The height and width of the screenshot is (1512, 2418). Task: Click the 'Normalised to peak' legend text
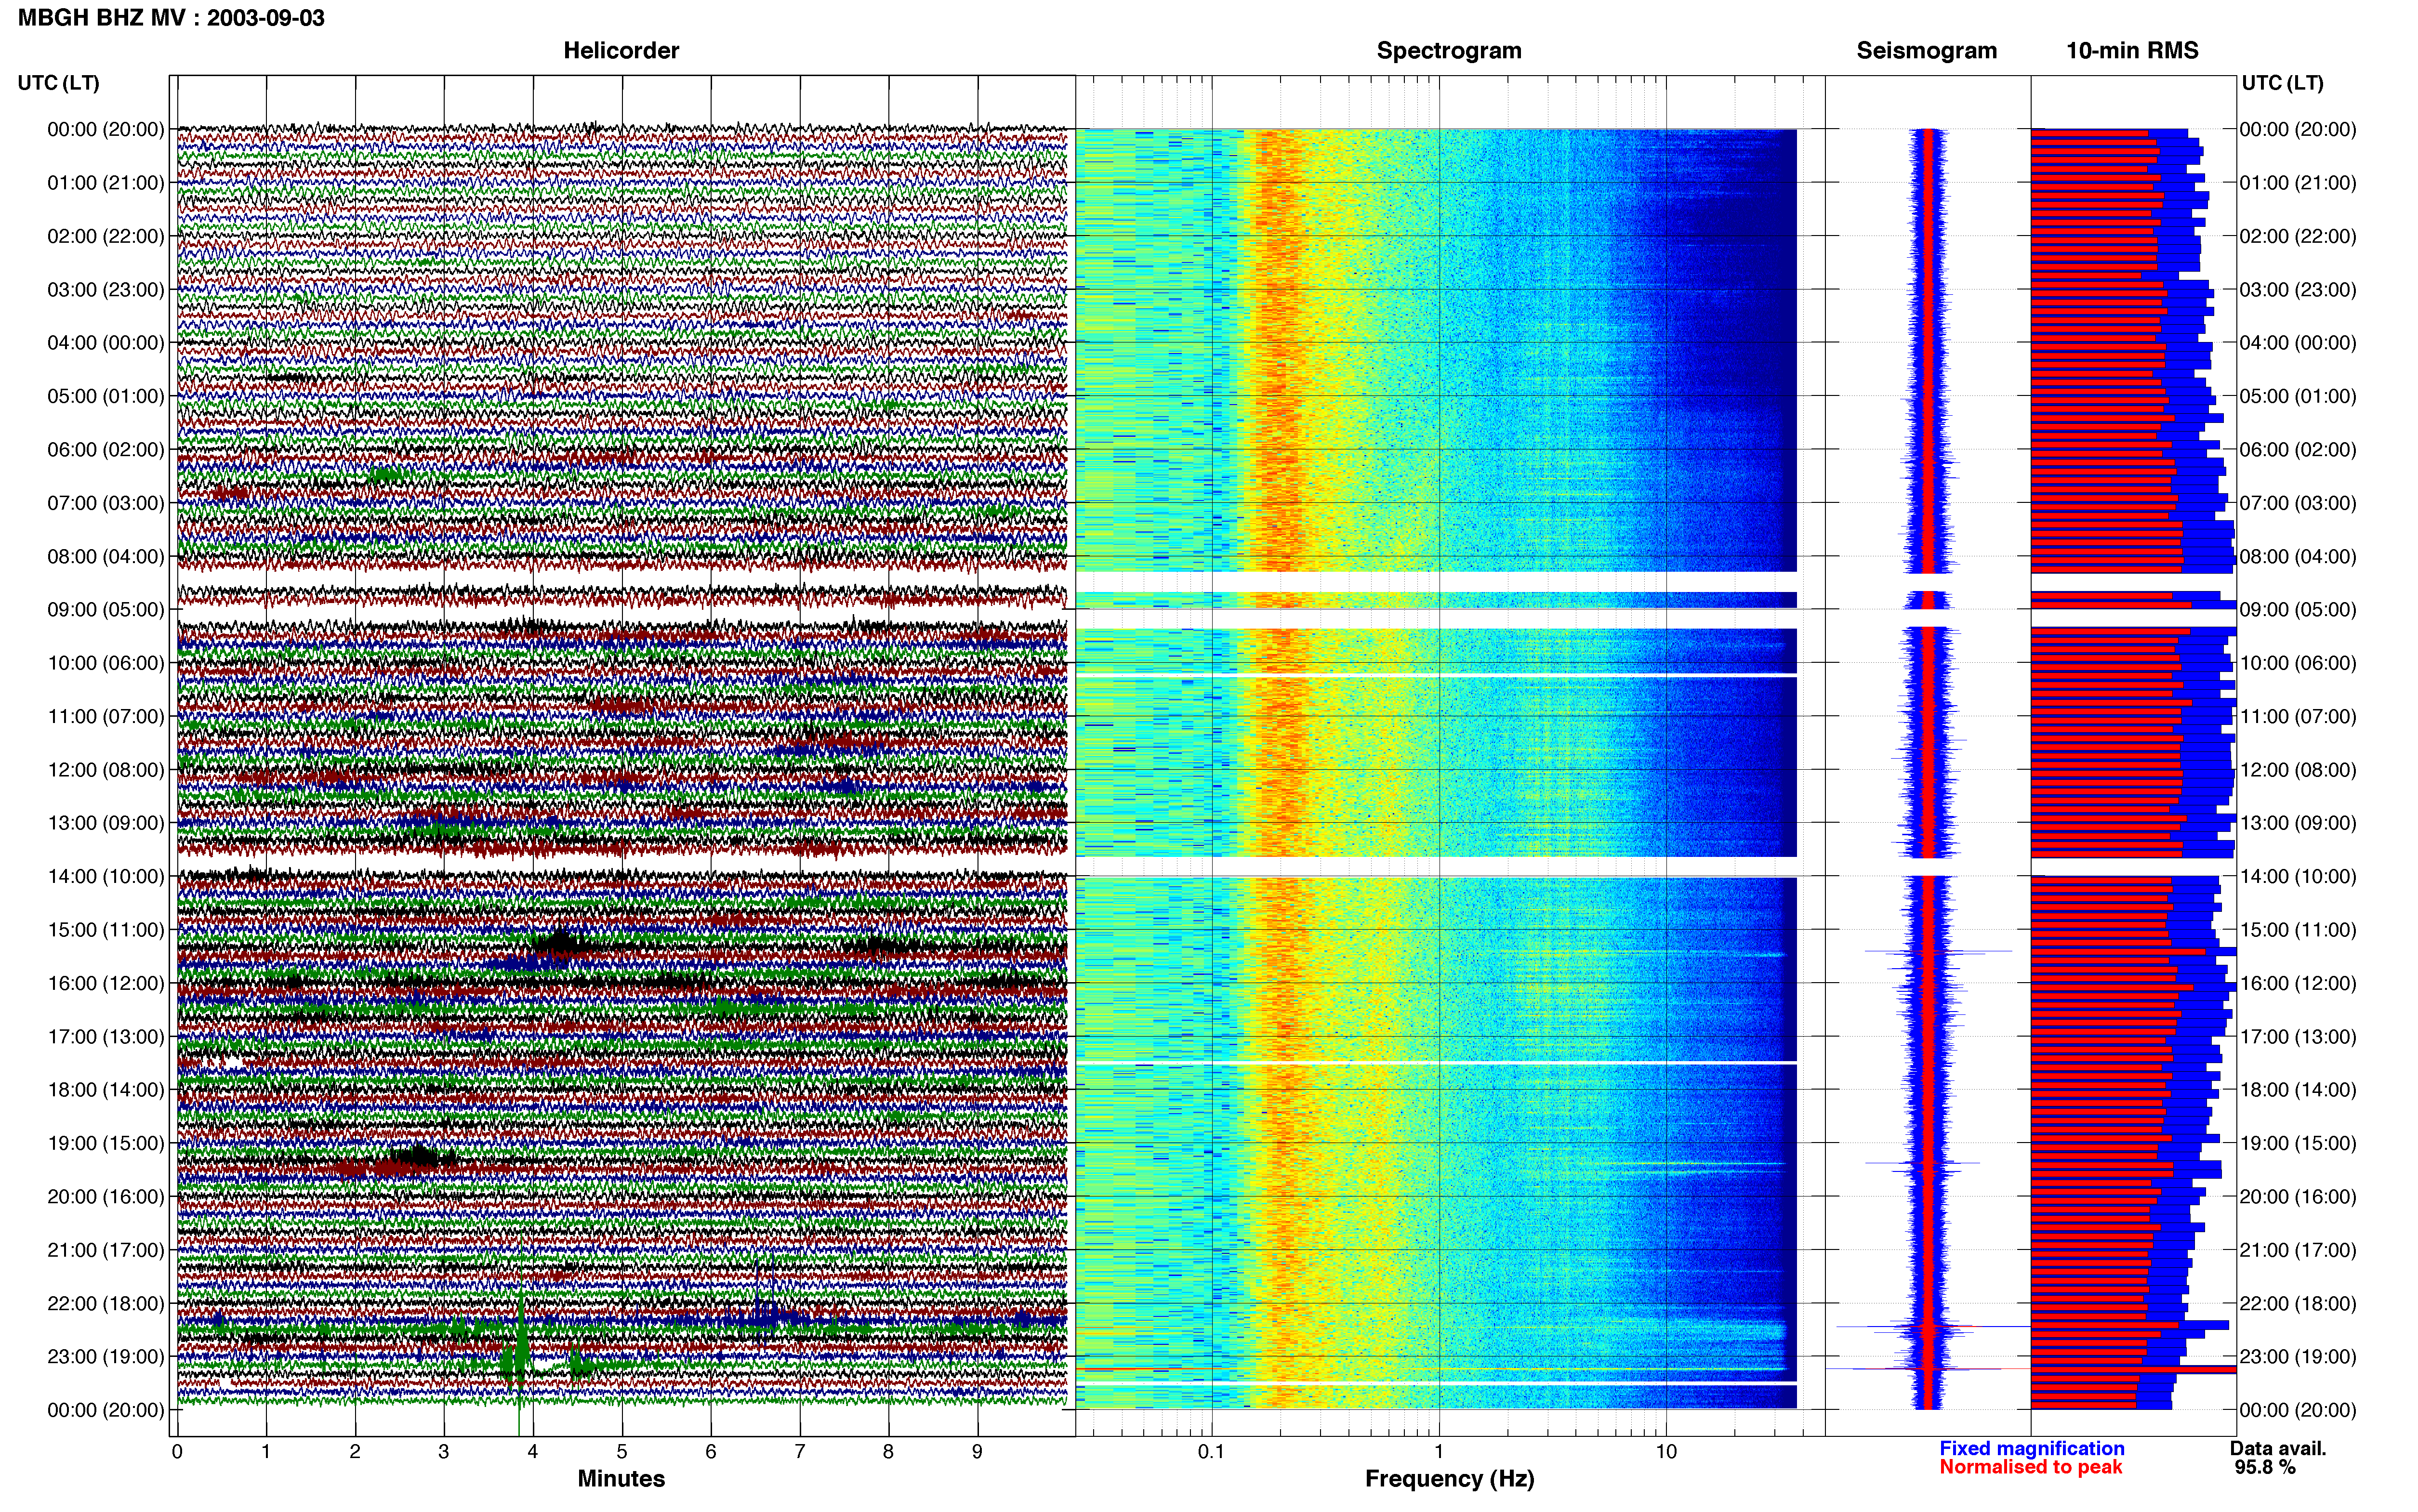click(2030, 1467)
